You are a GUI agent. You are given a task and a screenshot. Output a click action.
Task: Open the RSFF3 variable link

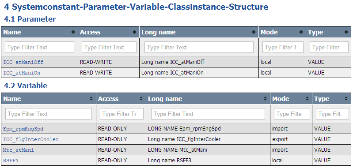click(11, 161)
